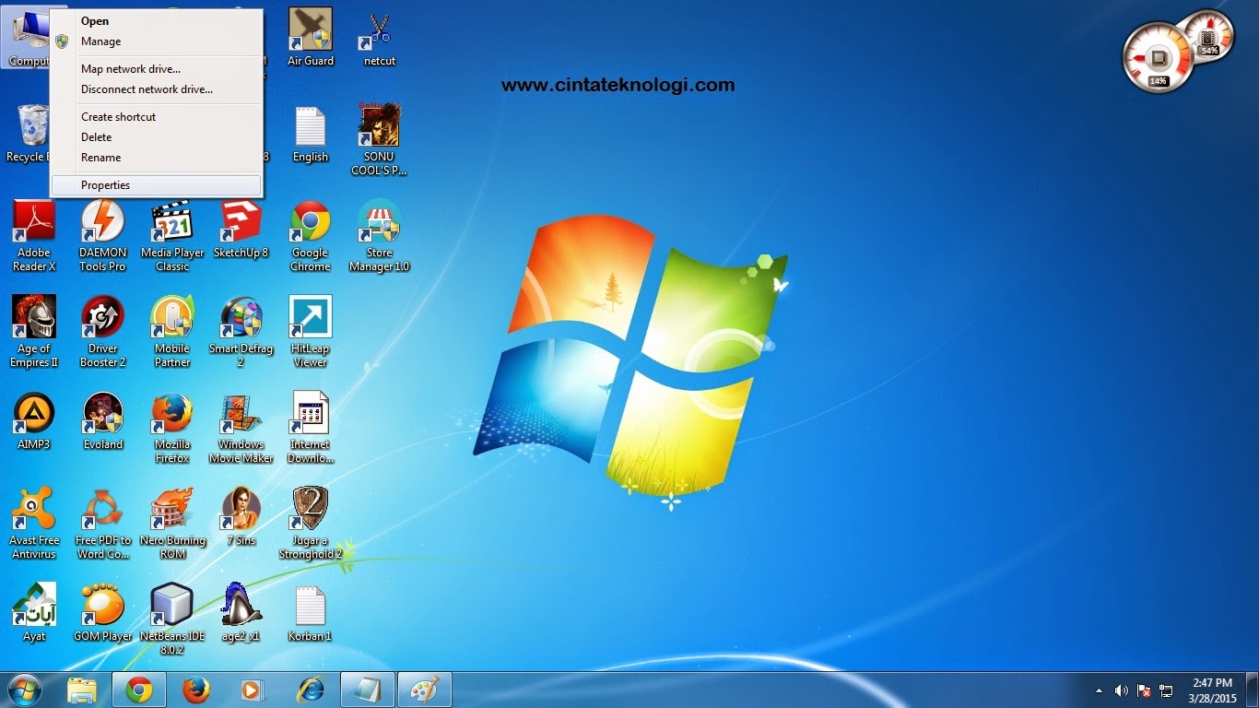This screenshot has height=708, width=1259.
Task: Select the Driver Booster 2 icon
Action: pos(102,332)
